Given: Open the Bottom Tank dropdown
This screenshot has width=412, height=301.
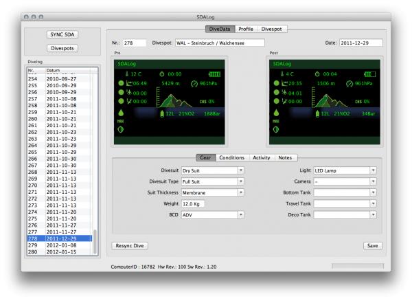Looking at the screenshot, I should 344,192.
